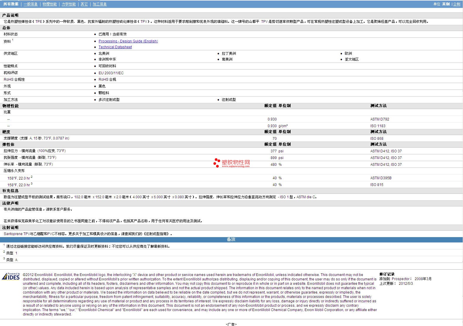Select the 899 psi tensile strength value
Viewport: 463px width, 326px height.
point(277,158)
